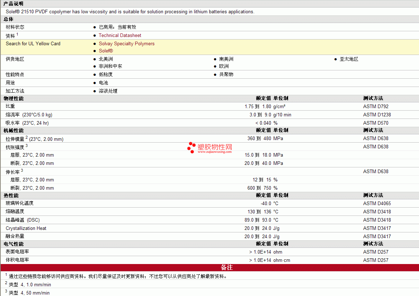Click the 体积电阻率 row label
The width and height of the screenshot is (419, 296).
[x=17, y=260]
